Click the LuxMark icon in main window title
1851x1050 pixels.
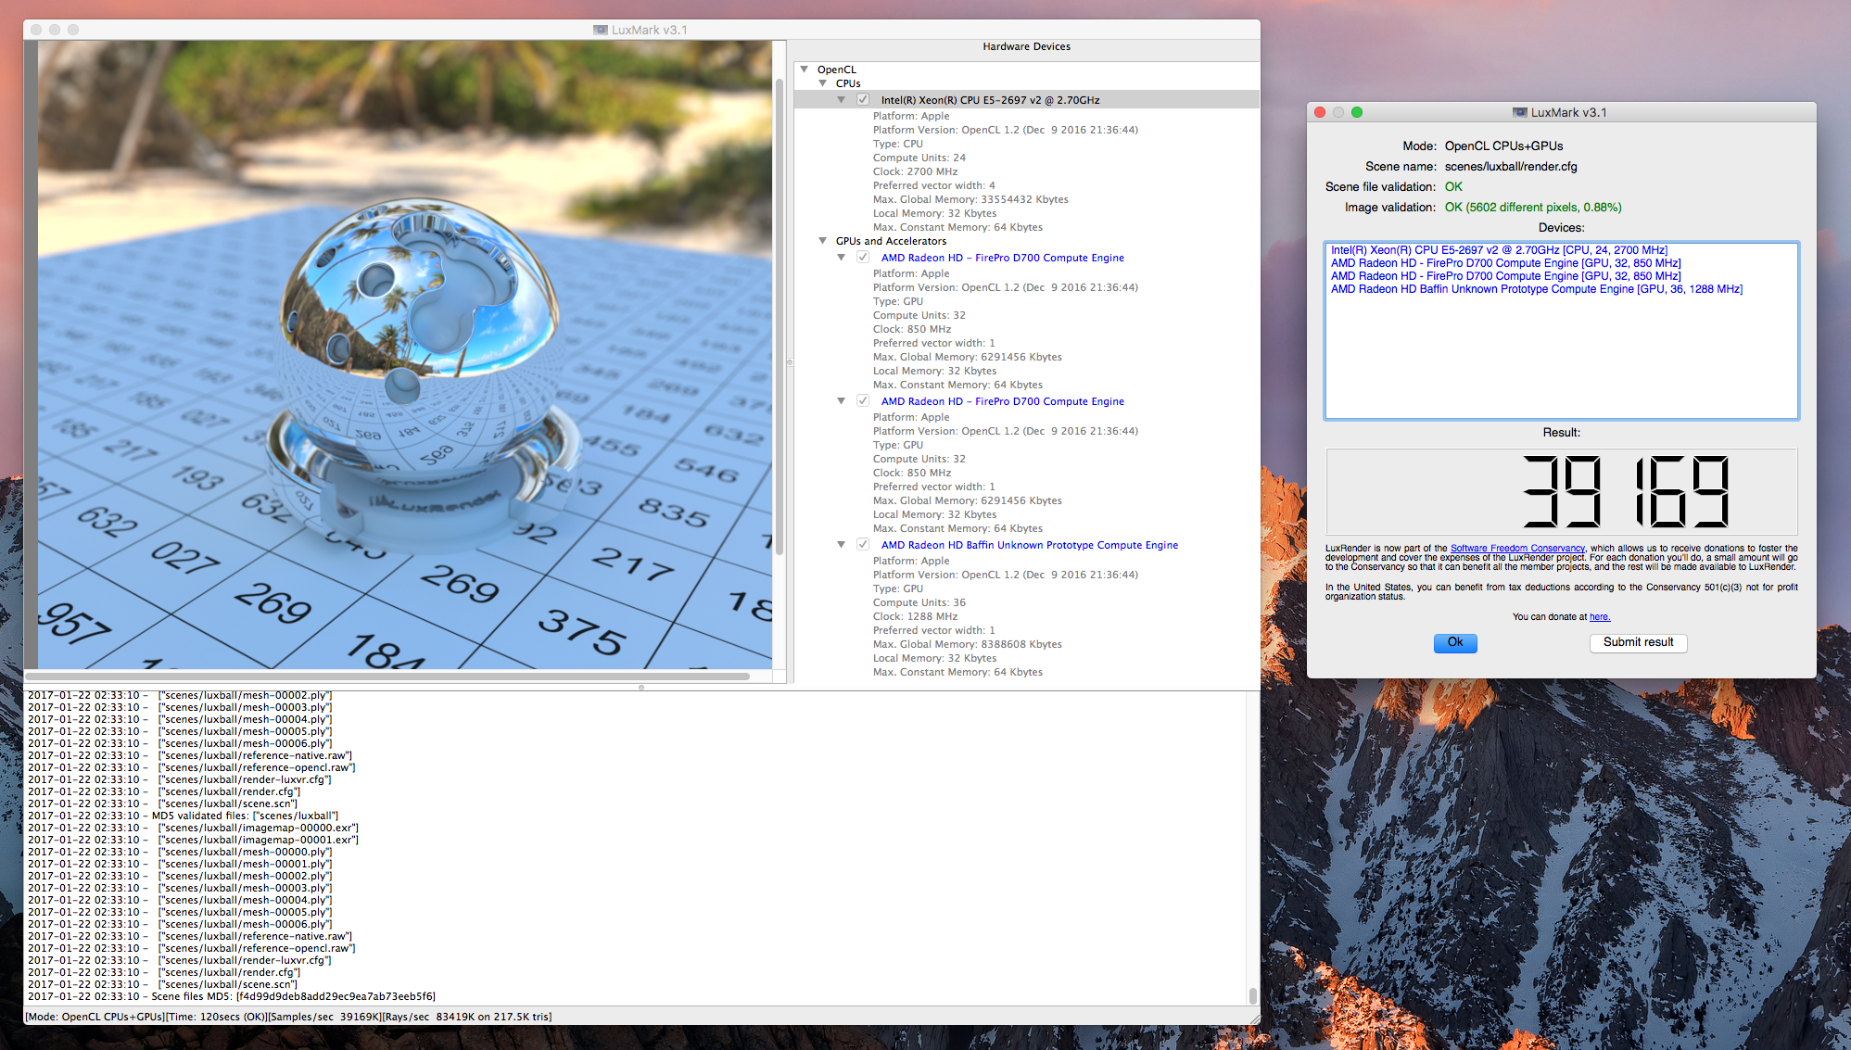pos(600,30)
